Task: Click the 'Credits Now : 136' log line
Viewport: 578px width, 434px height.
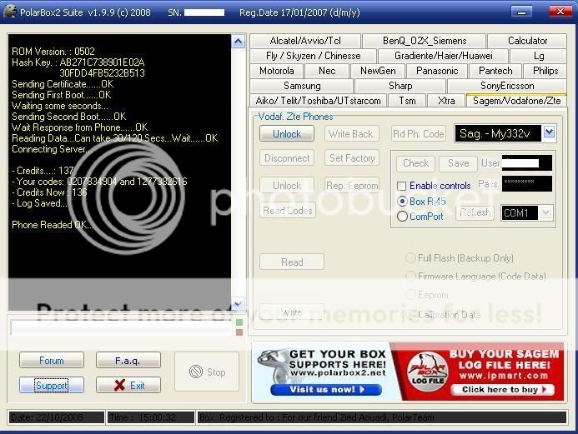Action: (x=49, y=192)
